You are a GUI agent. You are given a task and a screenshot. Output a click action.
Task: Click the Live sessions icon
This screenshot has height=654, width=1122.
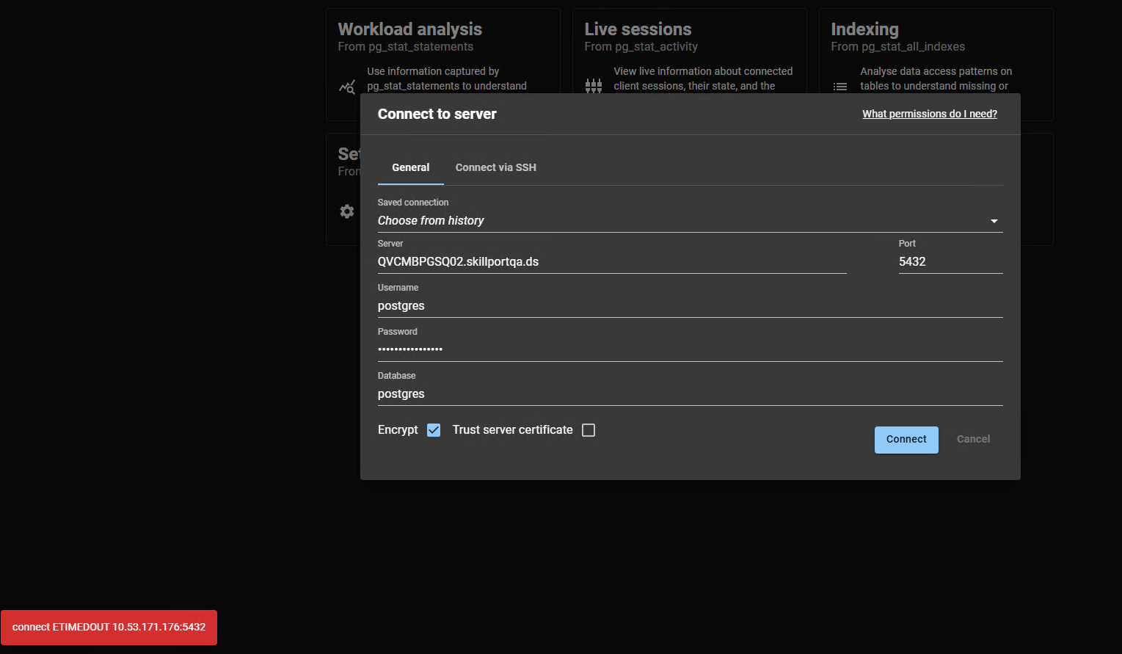[594, 86]
